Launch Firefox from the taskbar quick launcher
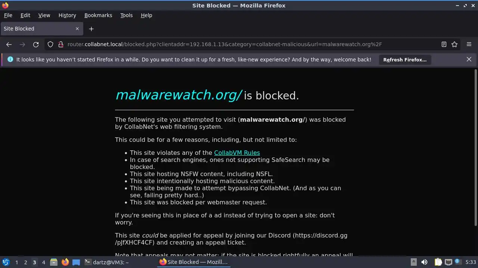 (x=65, y=262)
